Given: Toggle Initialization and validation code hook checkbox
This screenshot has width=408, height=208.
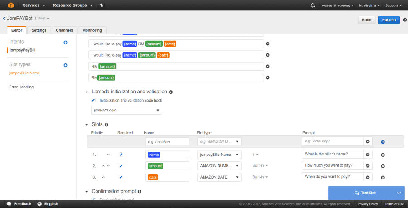Looking at the screenshot, I should pos(93,100).
